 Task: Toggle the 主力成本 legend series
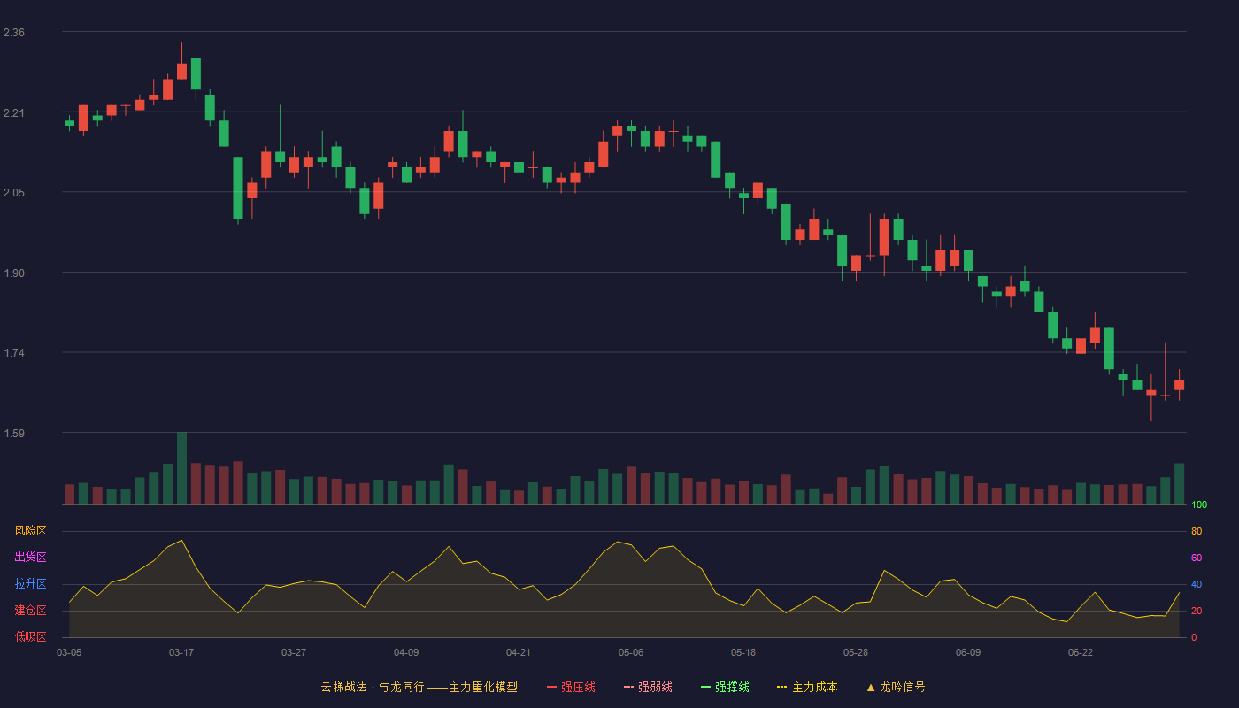pos(807,687)
